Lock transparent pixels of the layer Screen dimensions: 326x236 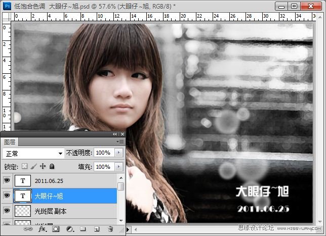click(x=24, y=166)
